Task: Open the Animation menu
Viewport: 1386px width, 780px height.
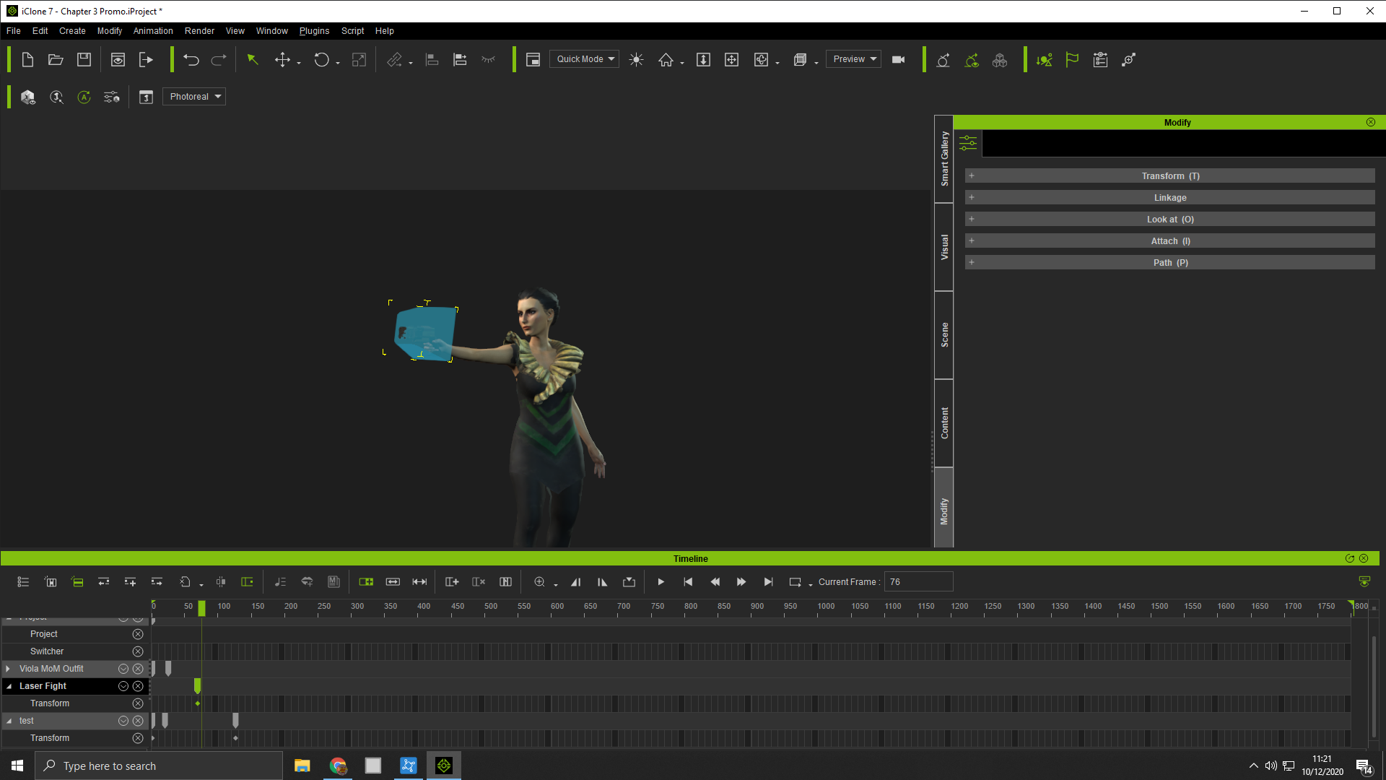Action: pyautogui.click(x=153, y=31)
